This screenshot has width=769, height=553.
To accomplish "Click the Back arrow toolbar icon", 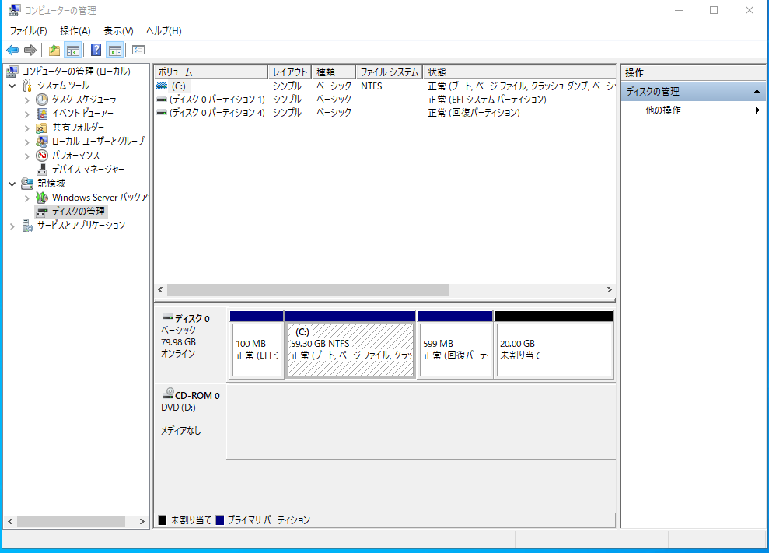I will (12, 51).
